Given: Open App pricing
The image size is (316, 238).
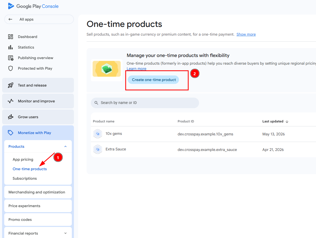Looking at the screenshot, I should pos(23,159).
